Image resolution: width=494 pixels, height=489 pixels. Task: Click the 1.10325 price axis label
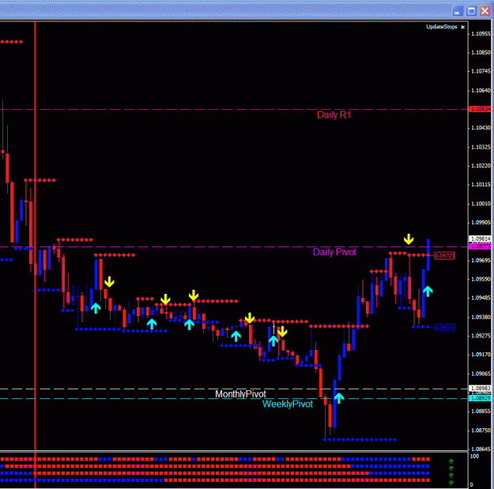pyautogui.click(x=481, y=147)
